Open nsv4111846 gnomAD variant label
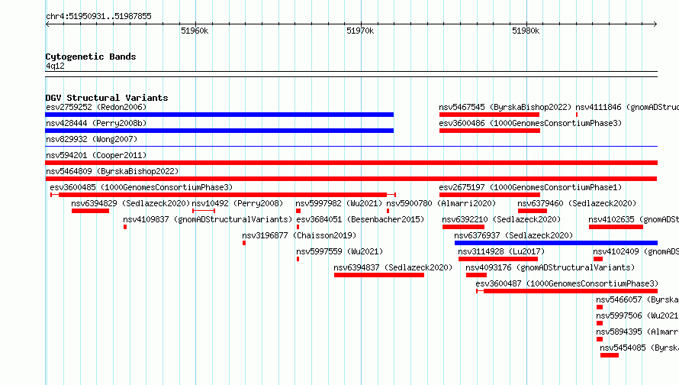This screenshot has height=385, width=679. coord(627,107)
